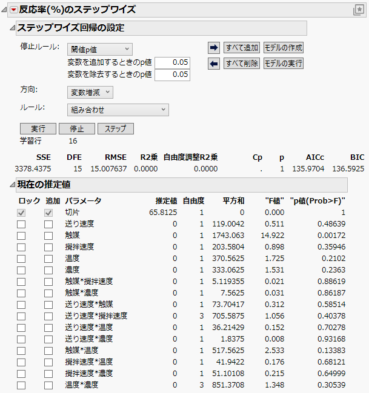Click the right arrow step-forward button
Image resolution: width=369 pixels, height=393 pixels.
click(214, 48)
